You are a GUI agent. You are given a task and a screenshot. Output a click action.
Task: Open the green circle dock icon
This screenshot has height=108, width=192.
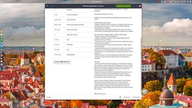click(x=1, y=37)
